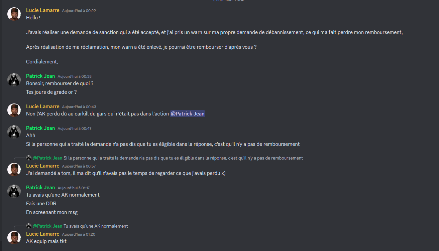Click Lucie Lamarre's avatar on the 00:22 message
Screen dimensions: 439x251
[14, 14]
